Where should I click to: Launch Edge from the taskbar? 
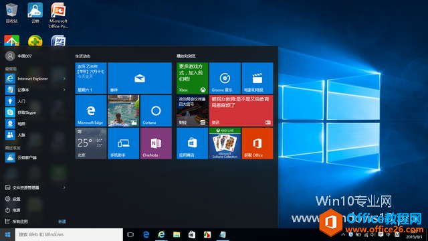(146, 234)
